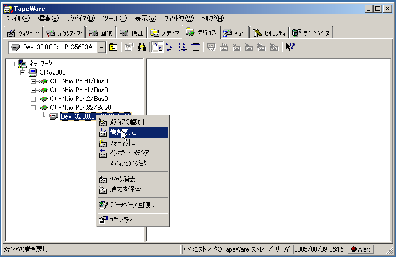
Task: Choose クイック消去 from context menu
Action: (x=133, y=180)
